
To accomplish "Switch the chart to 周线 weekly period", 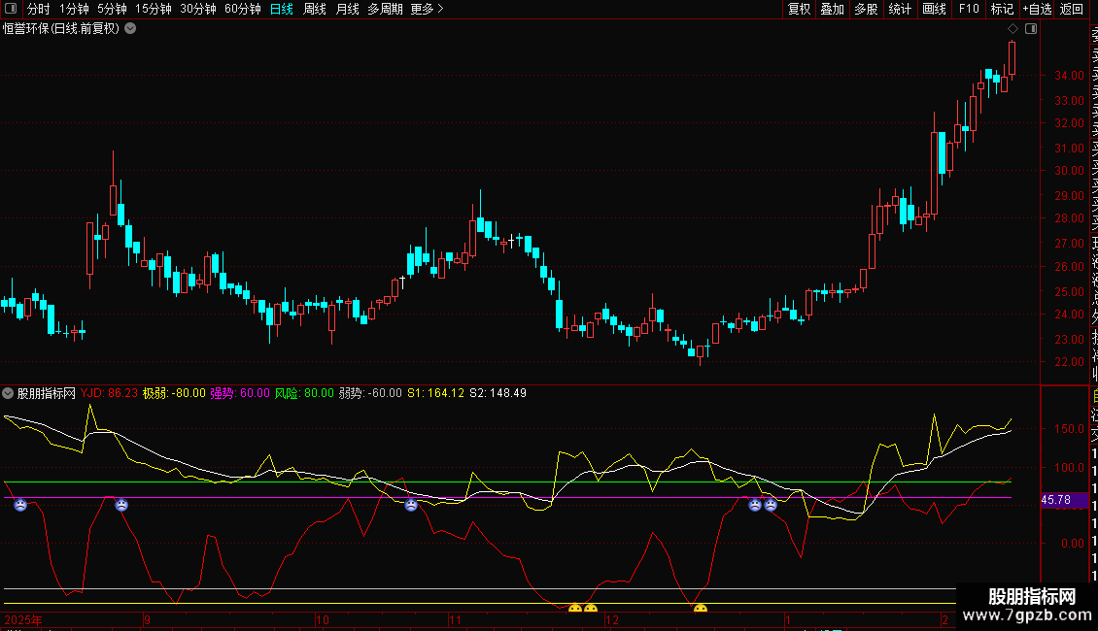I will (x=315, y=9).
